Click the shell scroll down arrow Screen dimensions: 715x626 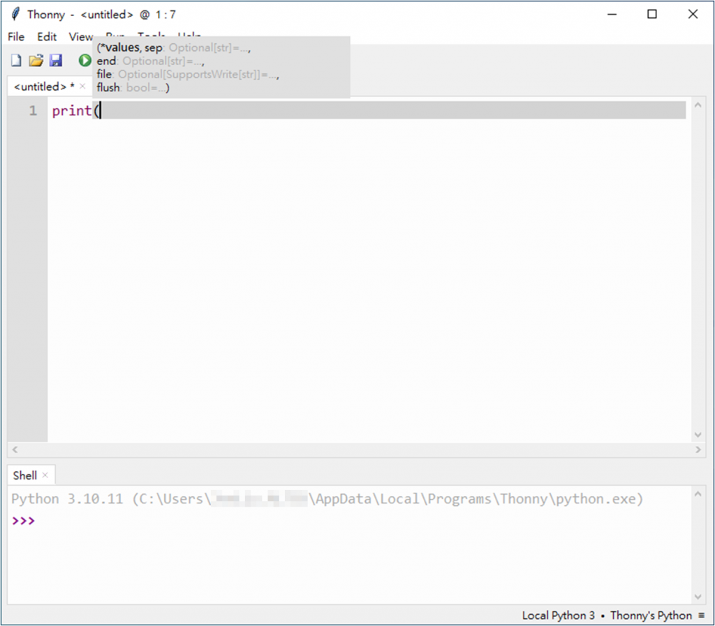click(x=698, y=597)
